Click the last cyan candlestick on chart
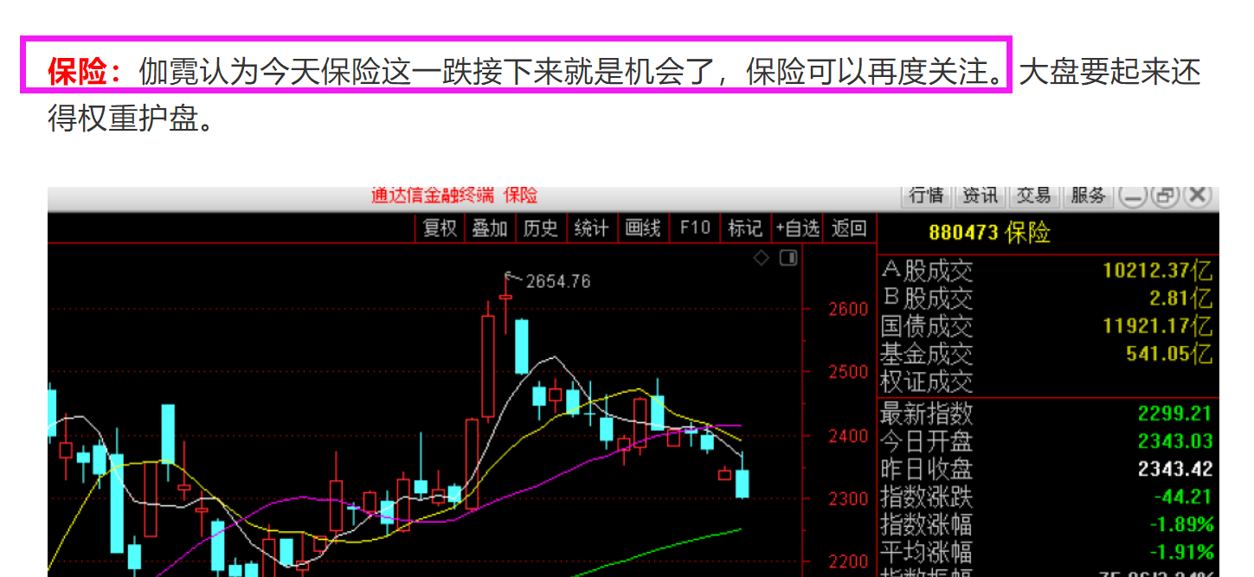This screenshot has width=1254, height=577. click(742, 483)
